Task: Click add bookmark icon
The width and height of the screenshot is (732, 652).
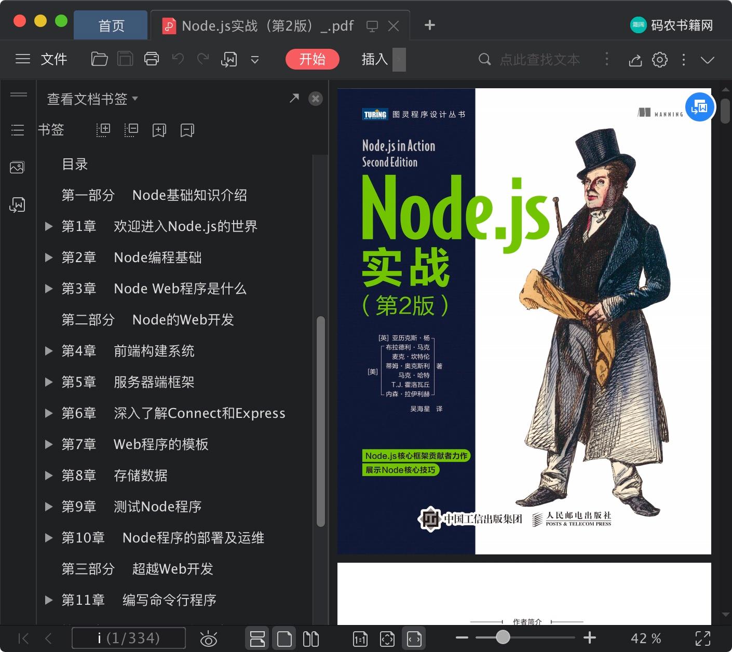Action: (159, 130)
